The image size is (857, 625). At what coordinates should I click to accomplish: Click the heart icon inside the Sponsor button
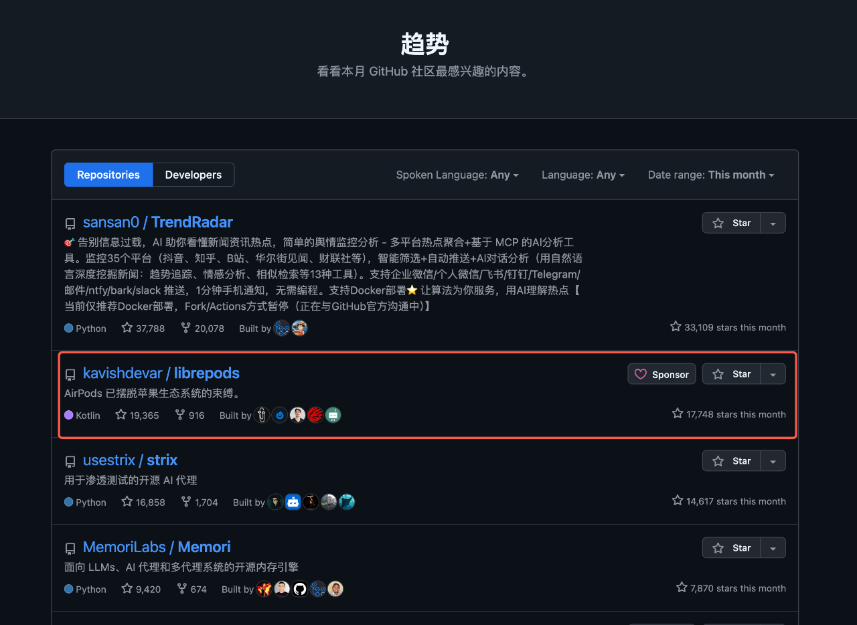pyautogui.click(x=642, y=374)
